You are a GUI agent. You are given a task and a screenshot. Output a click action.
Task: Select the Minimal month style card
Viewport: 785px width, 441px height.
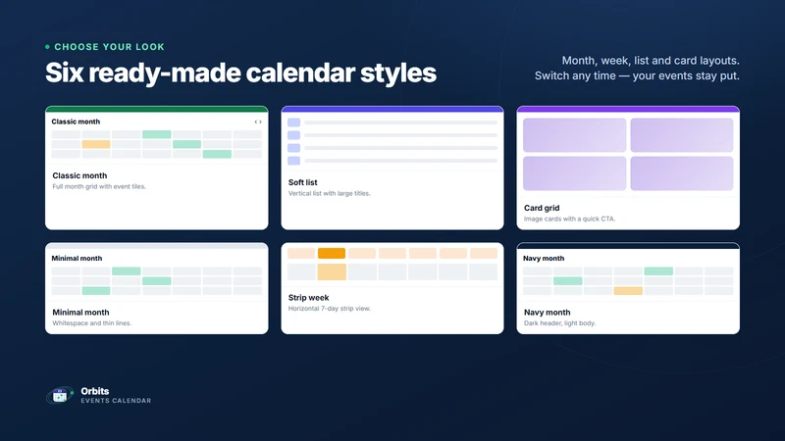(157, 288)
